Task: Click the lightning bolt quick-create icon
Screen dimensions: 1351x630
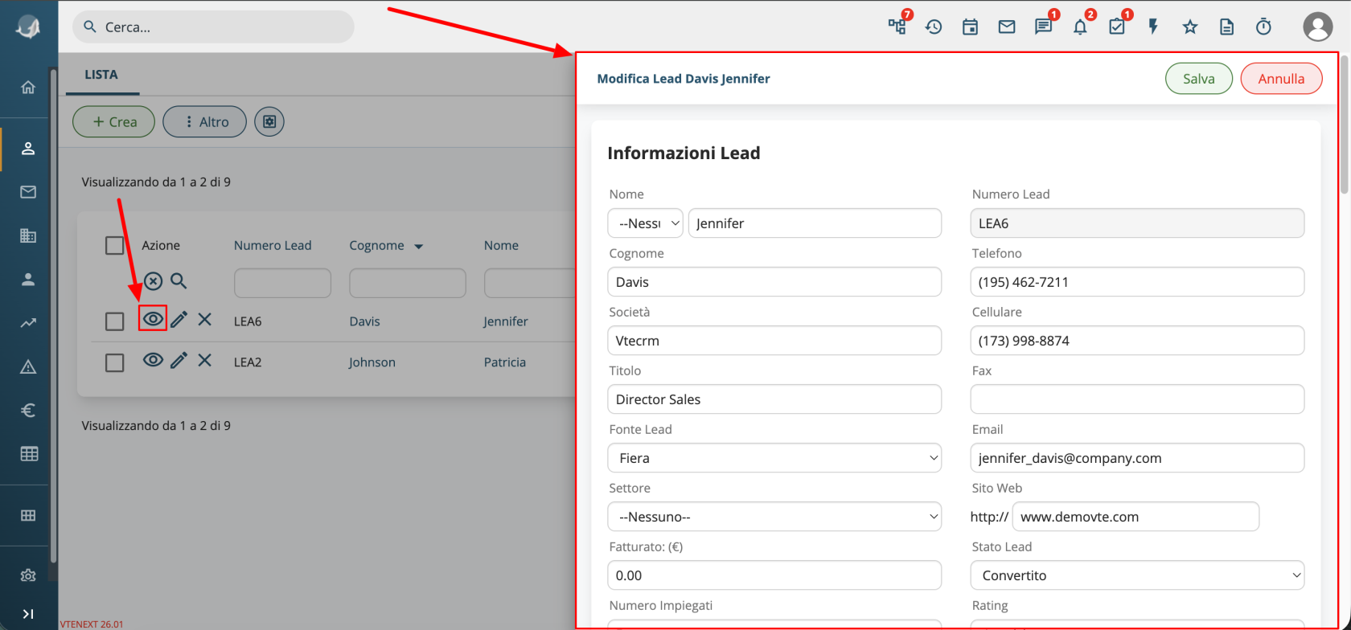Action: tap(1153, 27)
